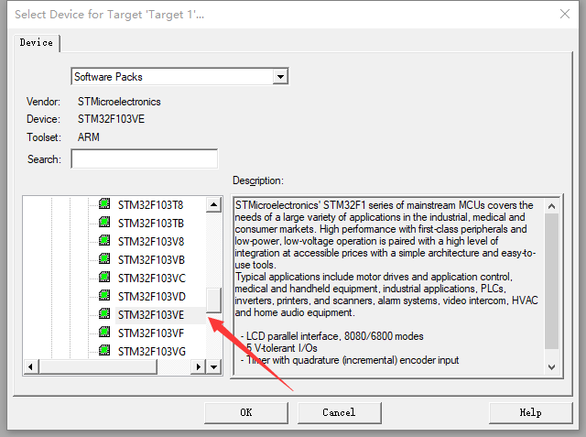Click the chip icon next to STM32F103VB
Viewport: 586px width, 437px height.
(x=104, y=259)
